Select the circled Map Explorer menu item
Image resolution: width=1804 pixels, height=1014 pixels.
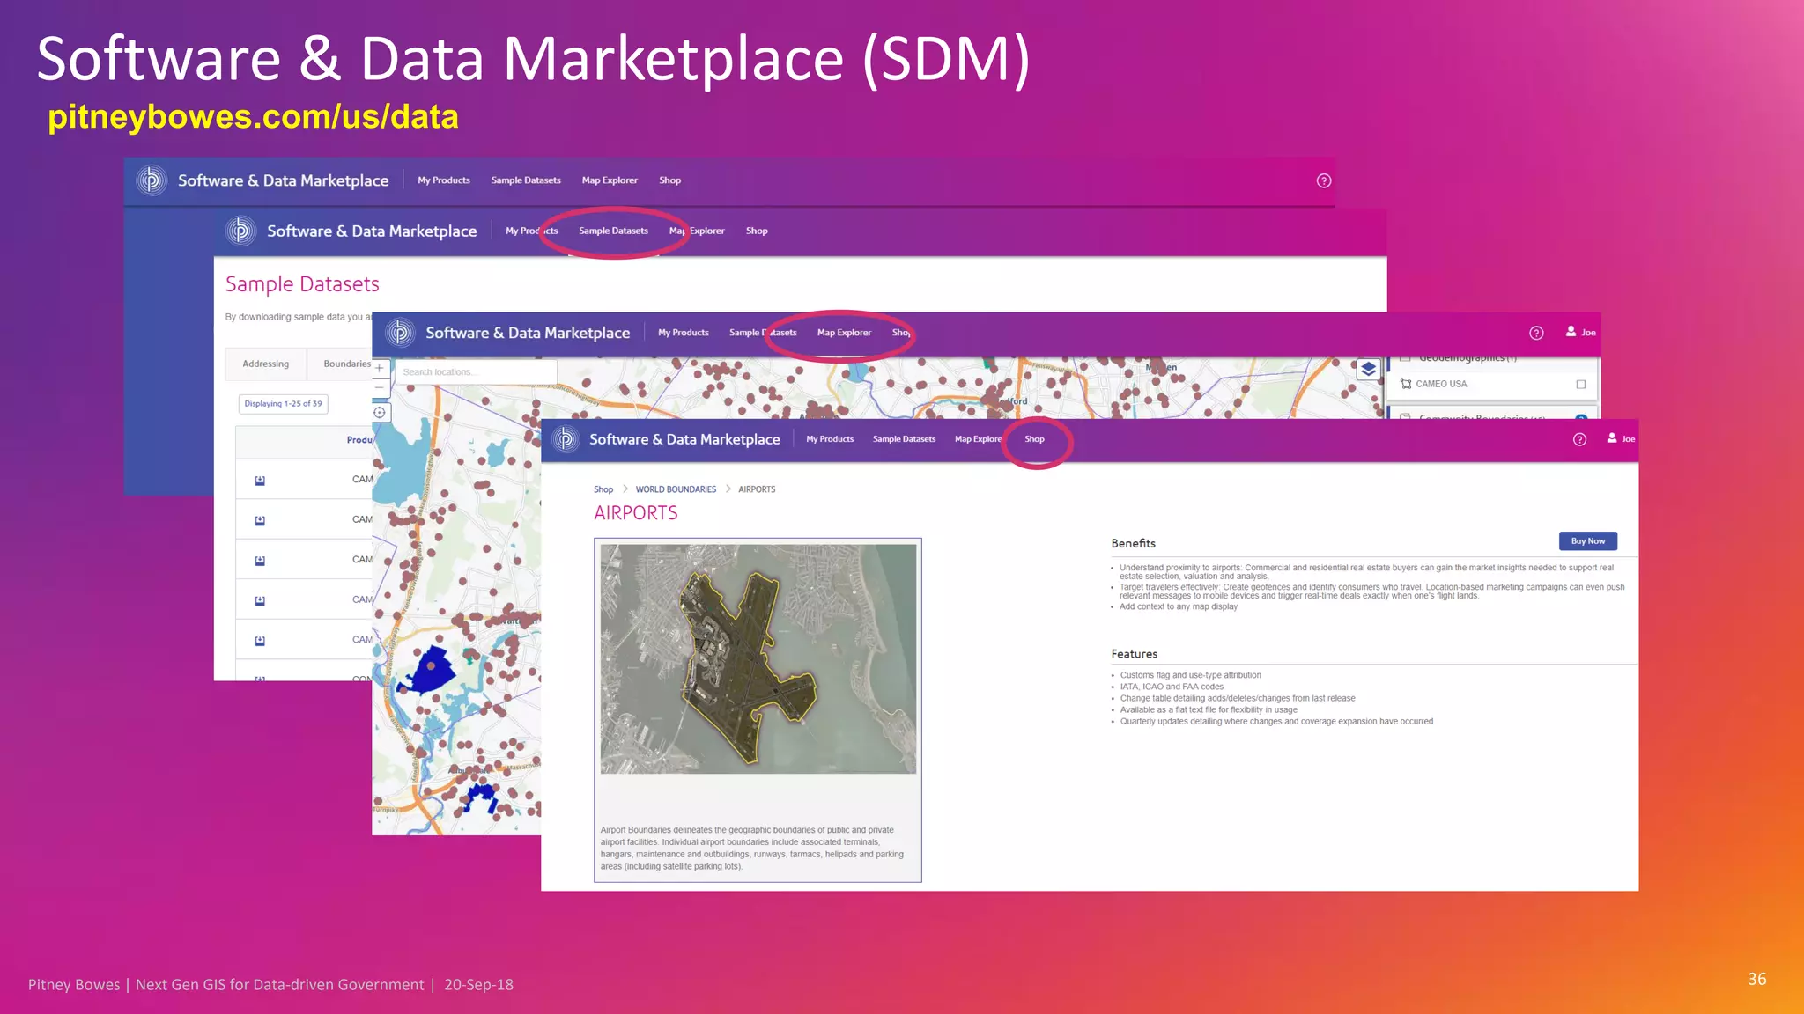pyautogui.click(x=844, y=333)
